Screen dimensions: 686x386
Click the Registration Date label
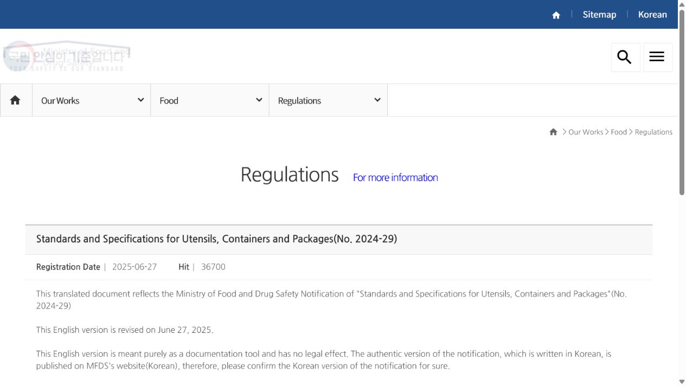(68, 267)
